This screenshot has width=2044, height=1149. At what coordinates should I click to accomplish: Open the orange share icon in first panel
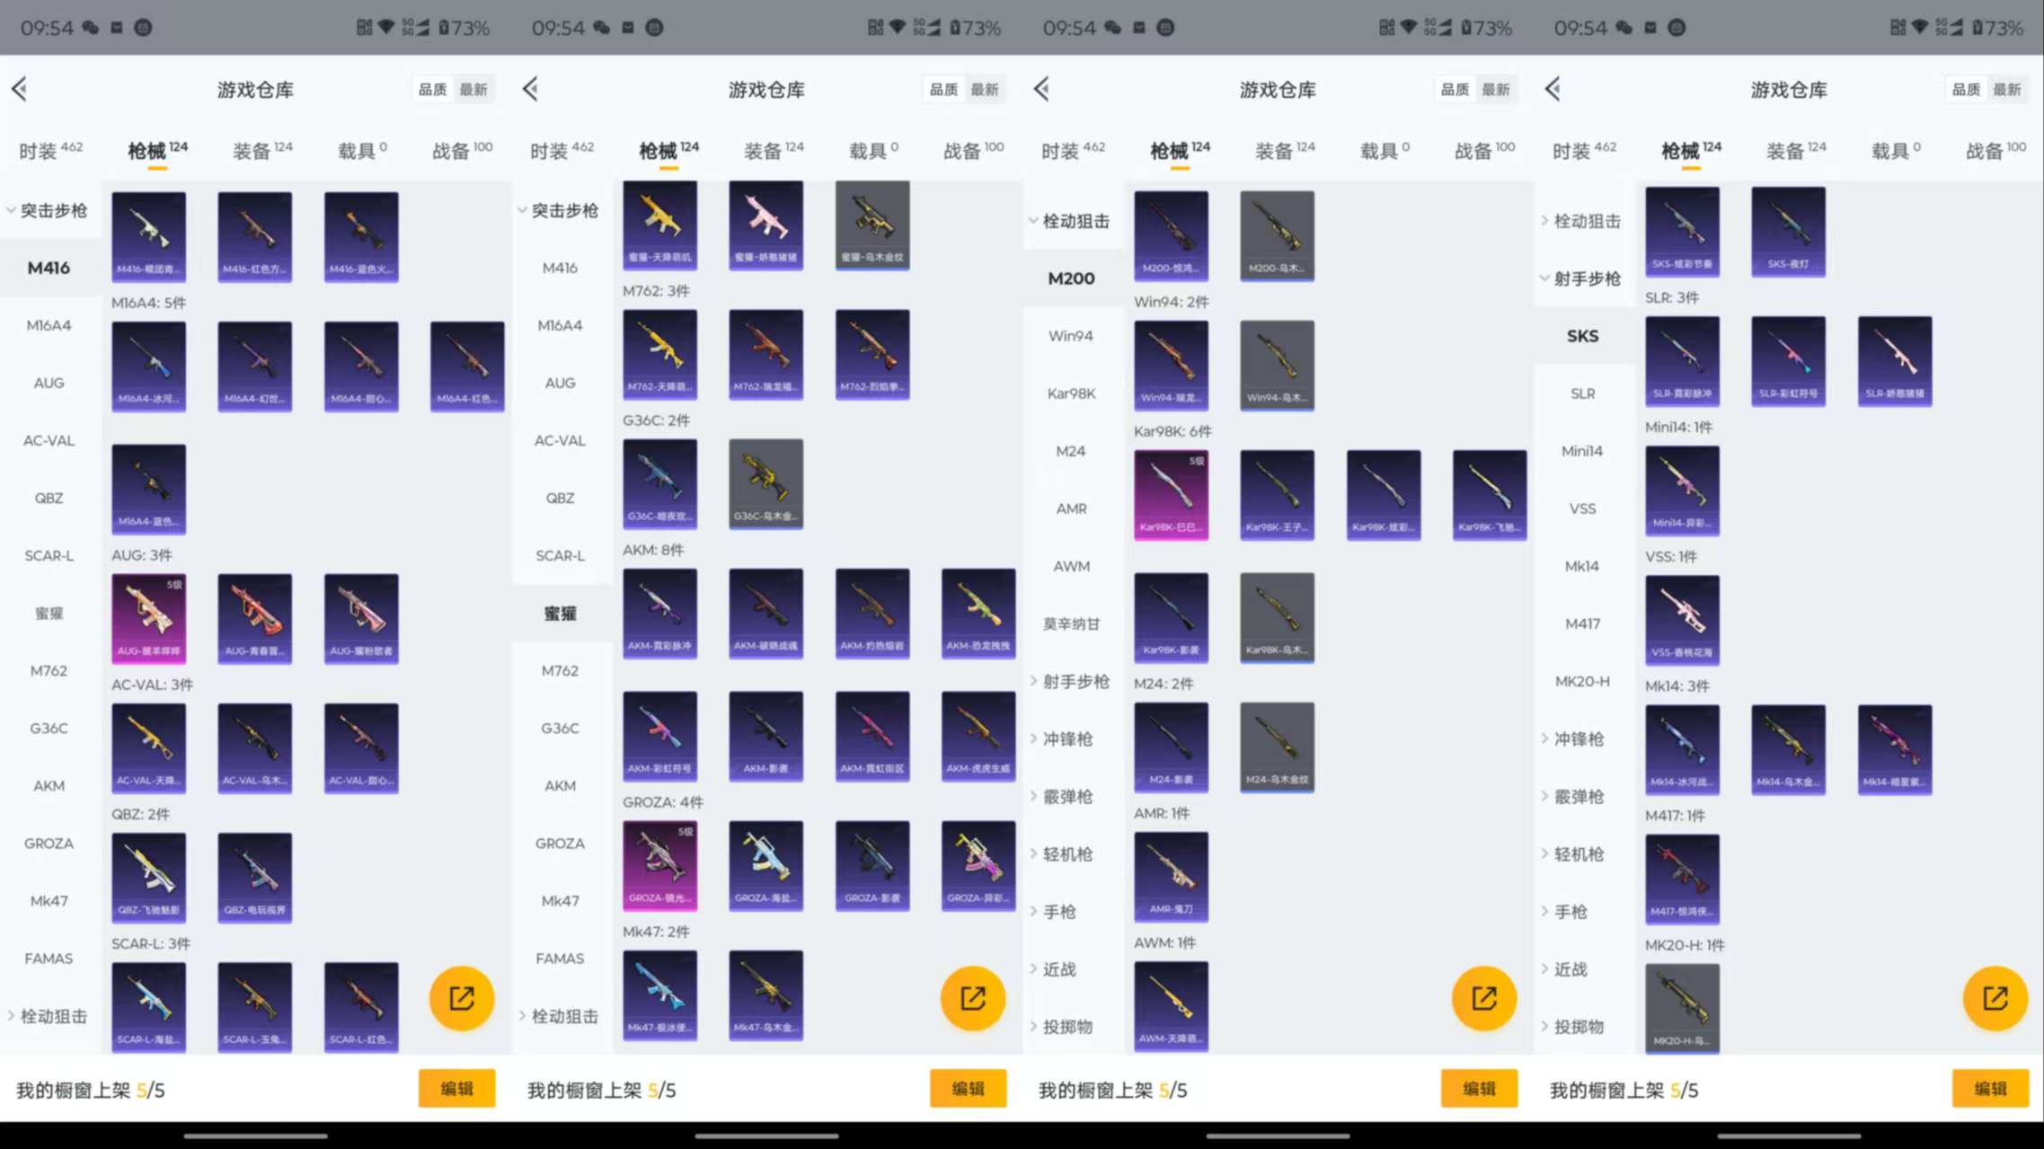click(461, 997)
